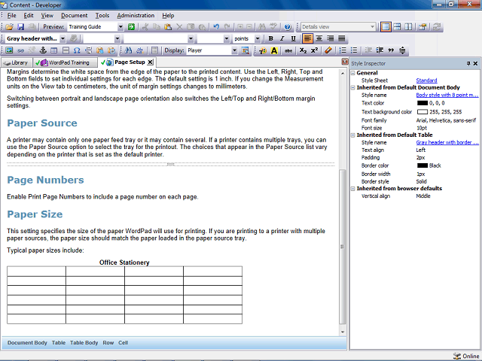Toggle Center alignment button

[319, 38]
